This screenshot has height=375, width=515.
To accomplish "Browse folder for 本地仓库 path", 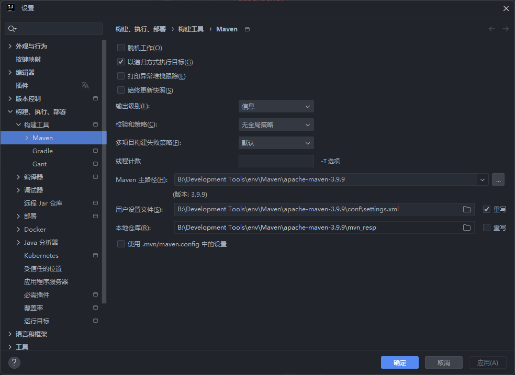I will coord(467,228).
